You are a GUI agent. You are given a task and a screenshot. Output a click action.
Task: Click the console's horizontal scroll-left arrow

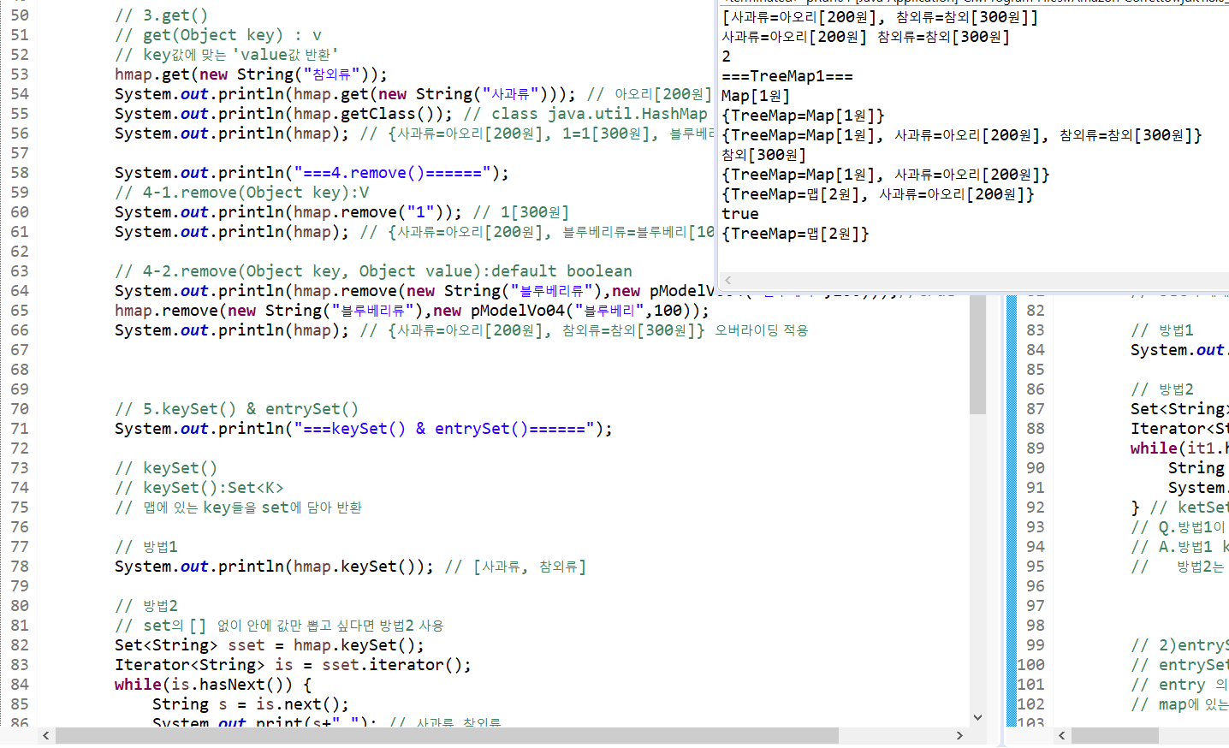click(728, 281)
